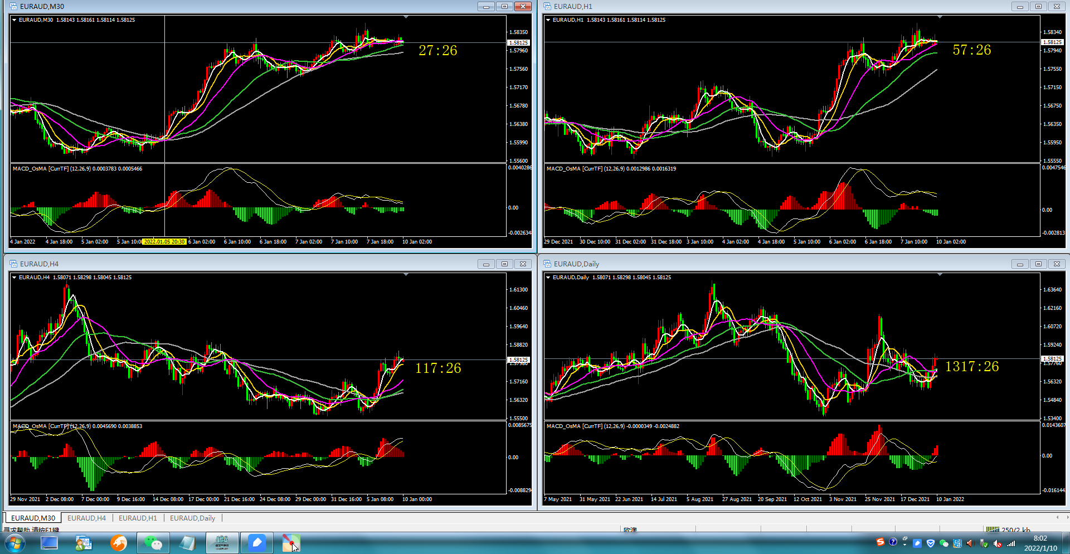Click the 1.58125 price label on Daily chart
The image size is (1070, 554).
pos(1052,358)
